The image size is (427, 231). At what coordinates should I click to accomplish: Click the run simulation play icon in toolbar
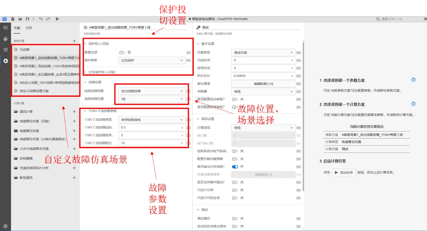57,19
